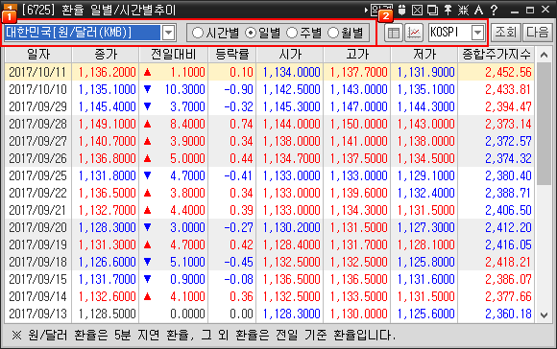Open duplicate window icon in title bar
This screenshot has width=557, height=349.
click(432, 10)
